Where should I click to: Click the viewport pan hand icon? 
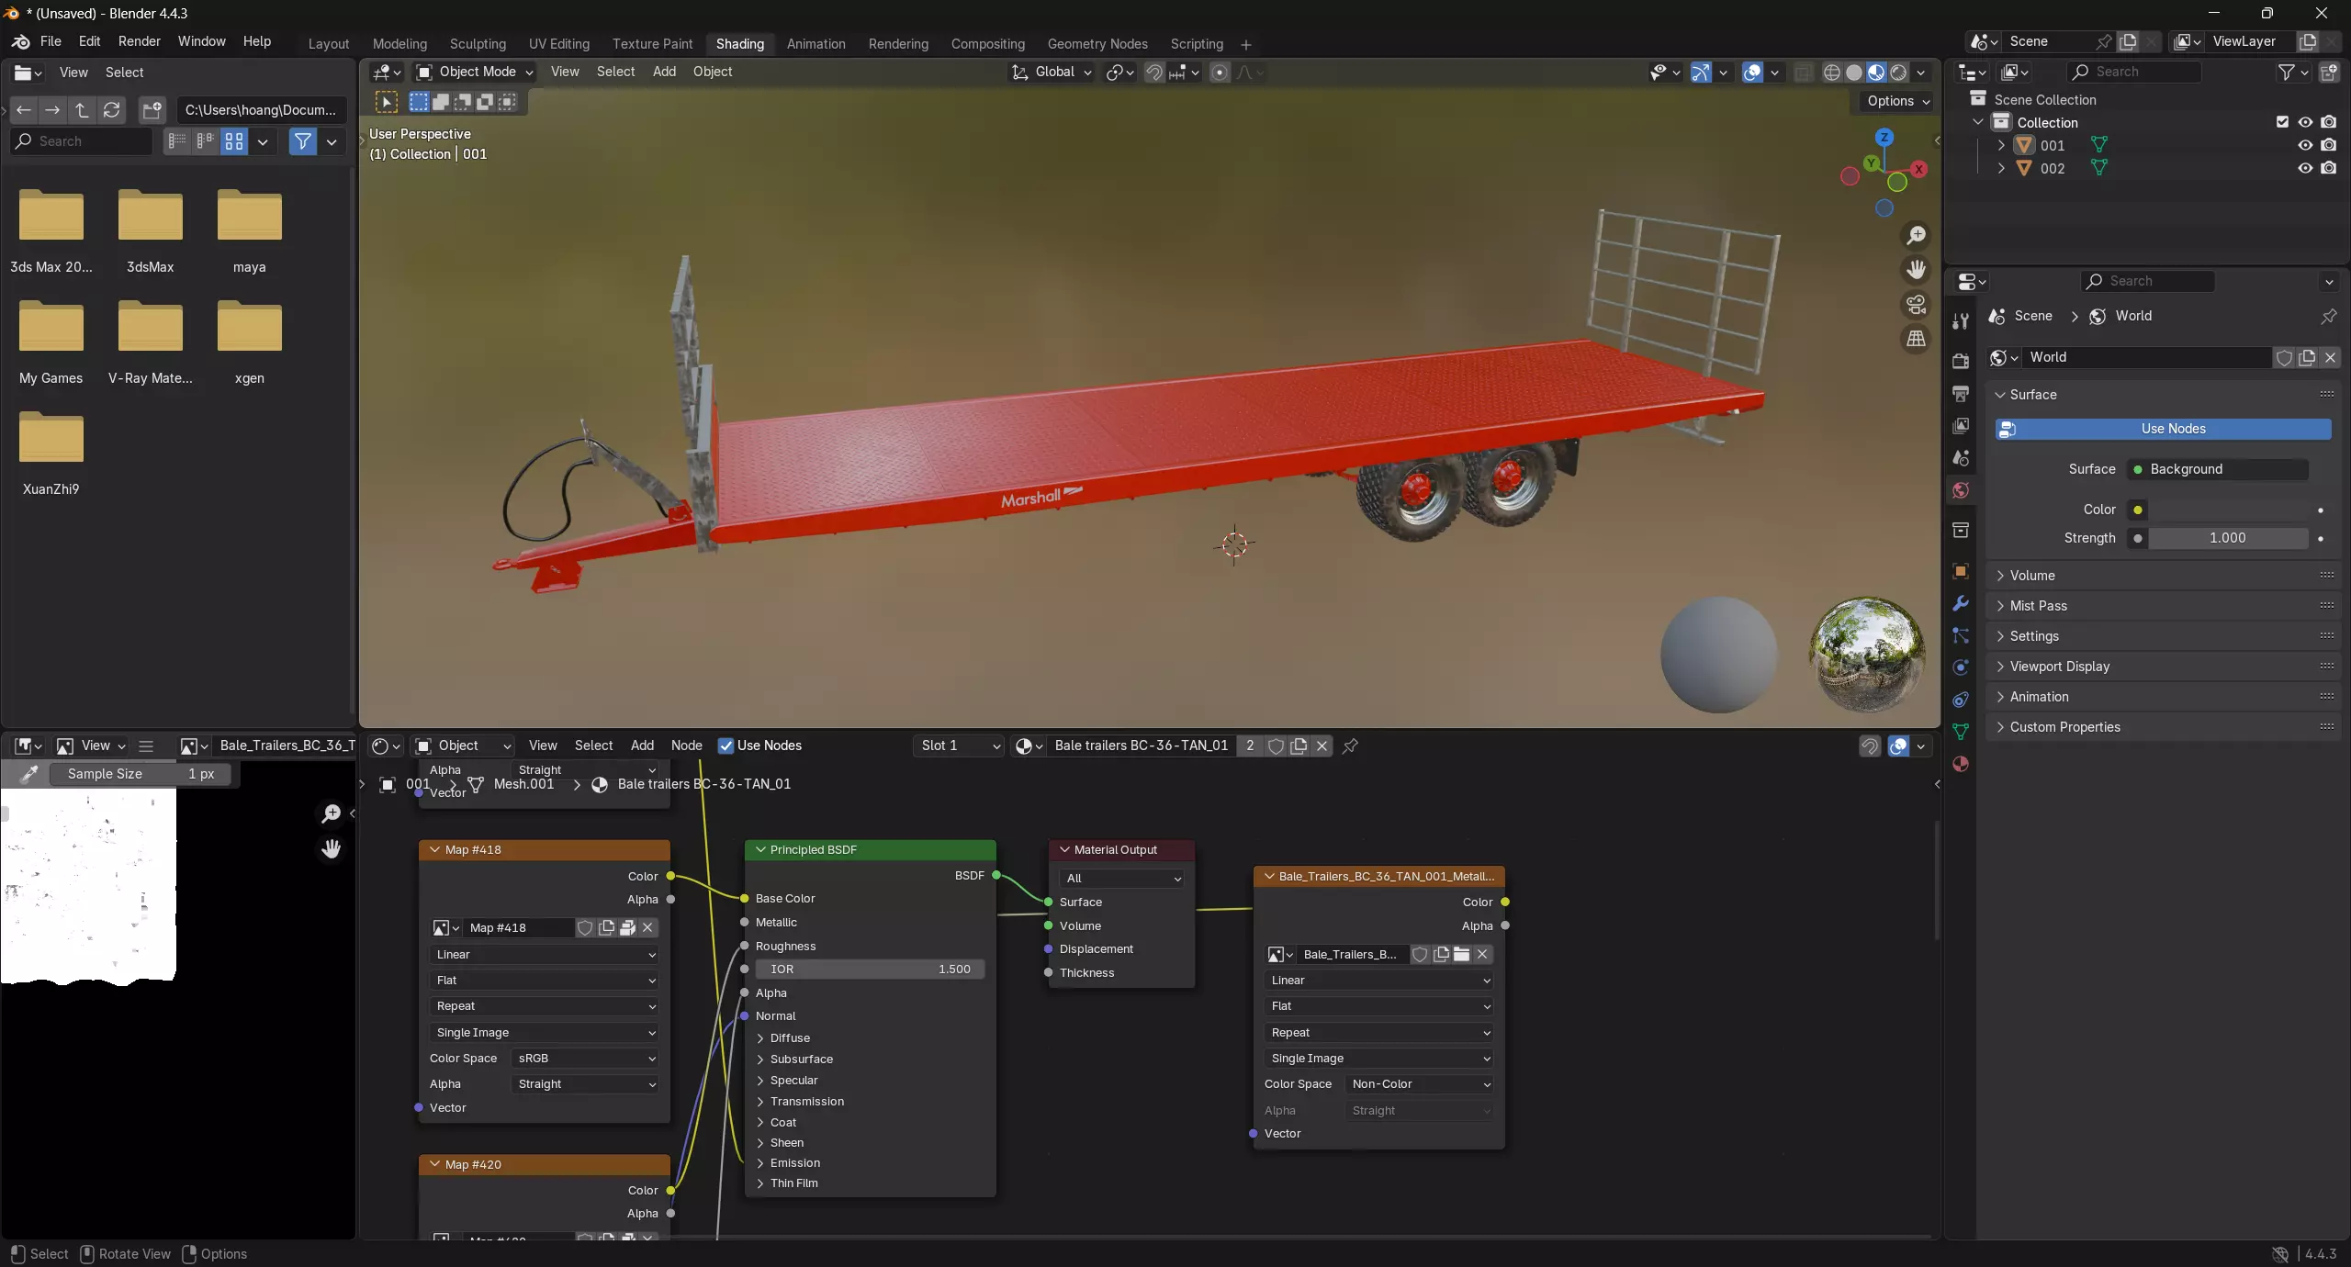1916,270
